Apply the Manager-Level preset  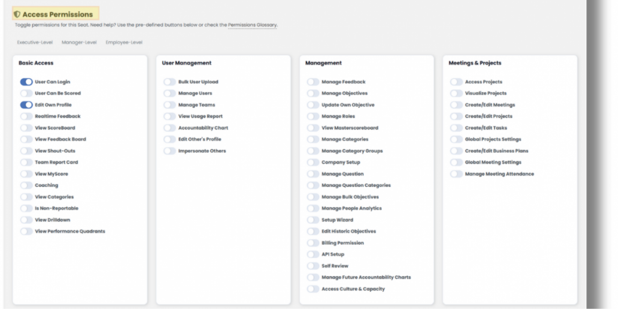click(x=79, y=43)
